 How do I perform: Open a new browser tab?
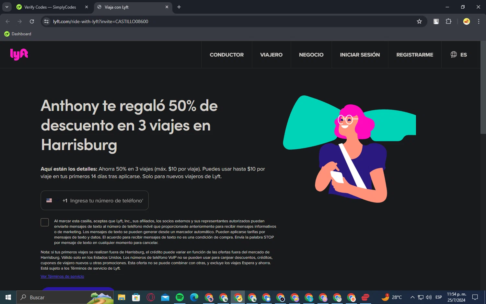point(179,7)
